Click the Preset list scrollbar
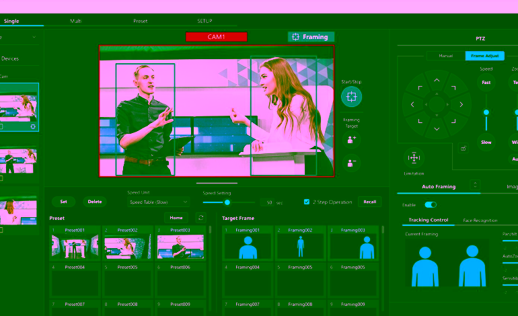The height and width of the screenshot is (316, 518). [210, 230]
